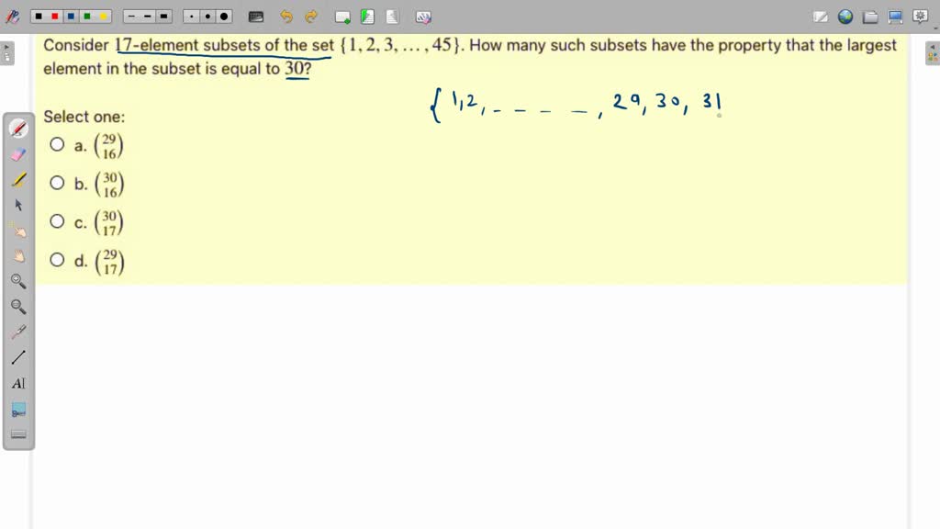Switch to the arrow selection tool
Screen dimensions: 940x529
[x=18, y=206]
